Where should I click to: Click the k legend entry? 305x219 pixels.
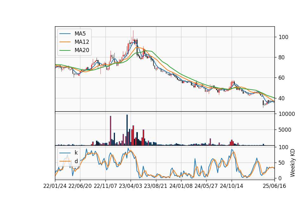point(69,153)
